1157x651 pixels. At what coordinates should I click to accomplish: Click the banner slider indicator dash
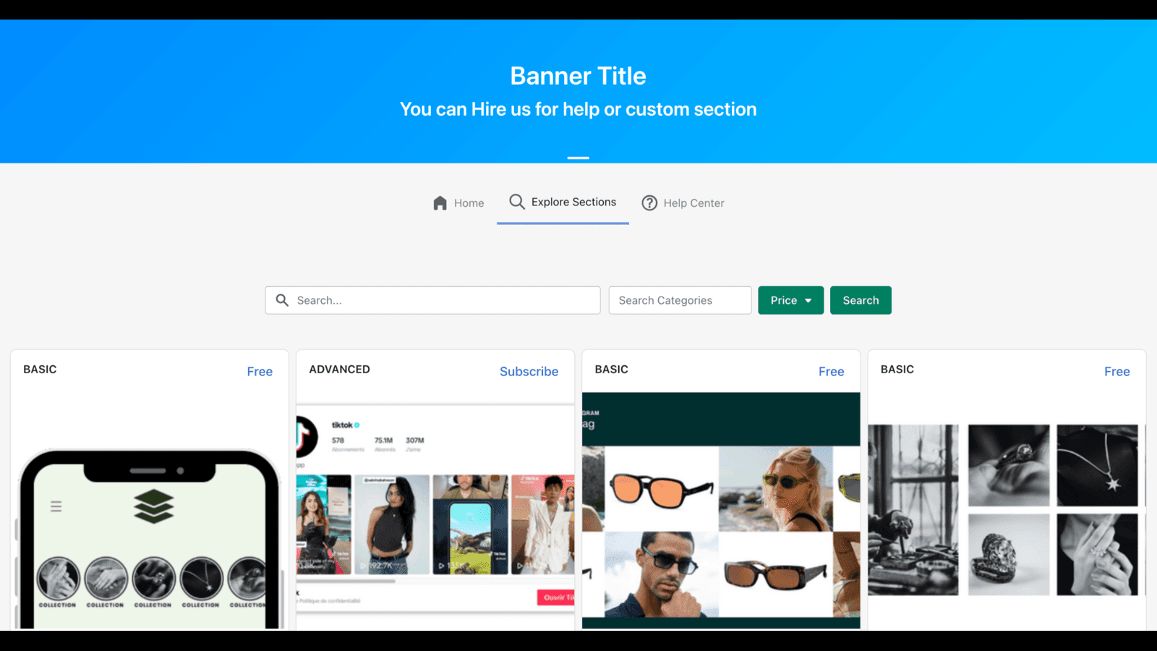pos(578,158)
